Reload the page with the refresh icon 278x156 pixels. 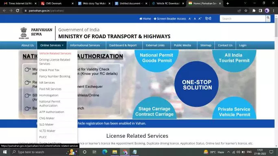coord(18,11)
